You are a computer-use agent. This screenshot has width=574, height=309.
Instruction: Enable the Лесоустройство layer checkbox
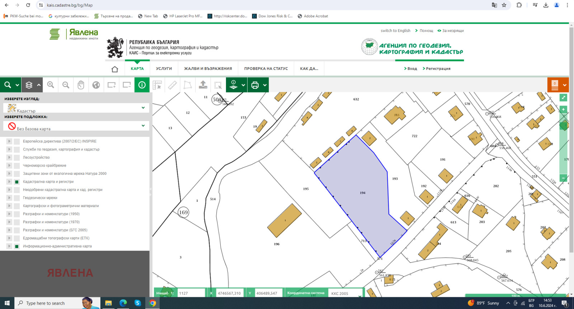click(17, 158)
